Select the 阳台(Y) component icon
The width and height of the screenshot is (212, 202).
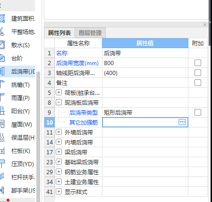tap(2, 111)
